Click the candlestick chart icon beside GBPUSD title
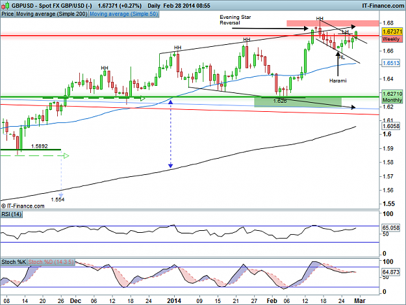Image resolution: width=406 pixels, height=305 pixels. point(5,5)
